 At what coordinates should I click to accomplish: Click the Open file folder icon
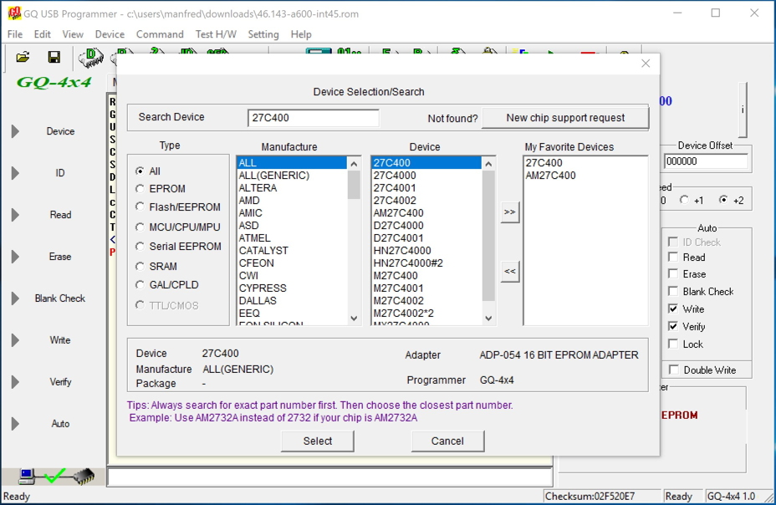pyautogui.click(x=23, y=57)
